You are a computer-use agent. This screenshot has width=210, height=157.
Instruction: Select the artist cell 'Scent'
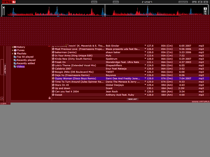click(109, 88)
